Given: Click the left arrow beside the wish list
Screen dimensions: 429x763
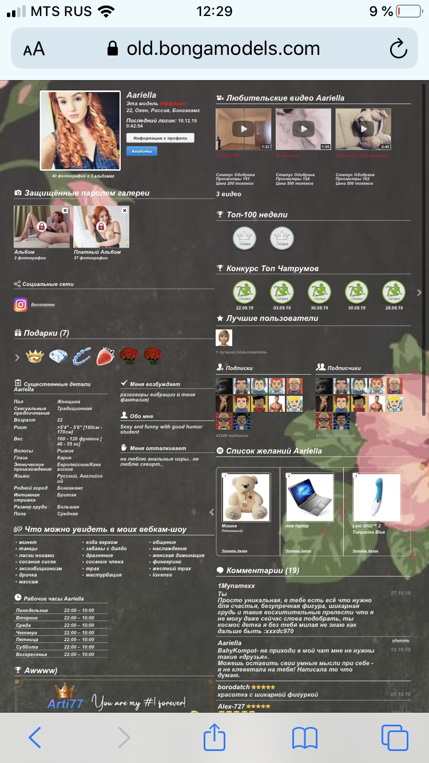Looking at the screenshot, I should pyautogui.click(x=211, y=512).
